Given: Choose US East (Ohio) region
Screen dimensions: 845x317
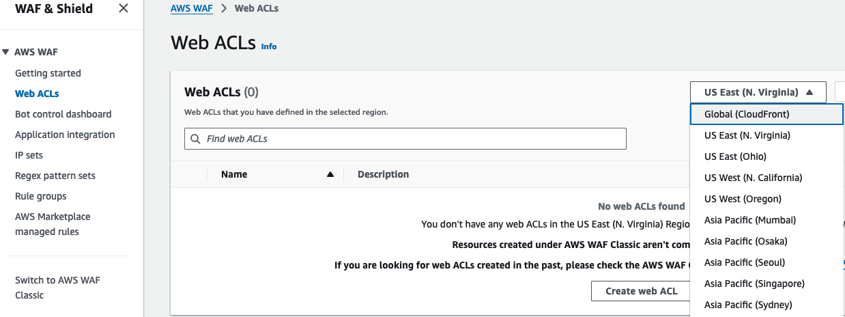Looking at the screenshot, I should coord(767,156).
